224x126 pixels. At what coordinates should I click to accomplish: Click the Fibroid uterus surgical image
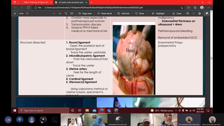pos(134,60)
